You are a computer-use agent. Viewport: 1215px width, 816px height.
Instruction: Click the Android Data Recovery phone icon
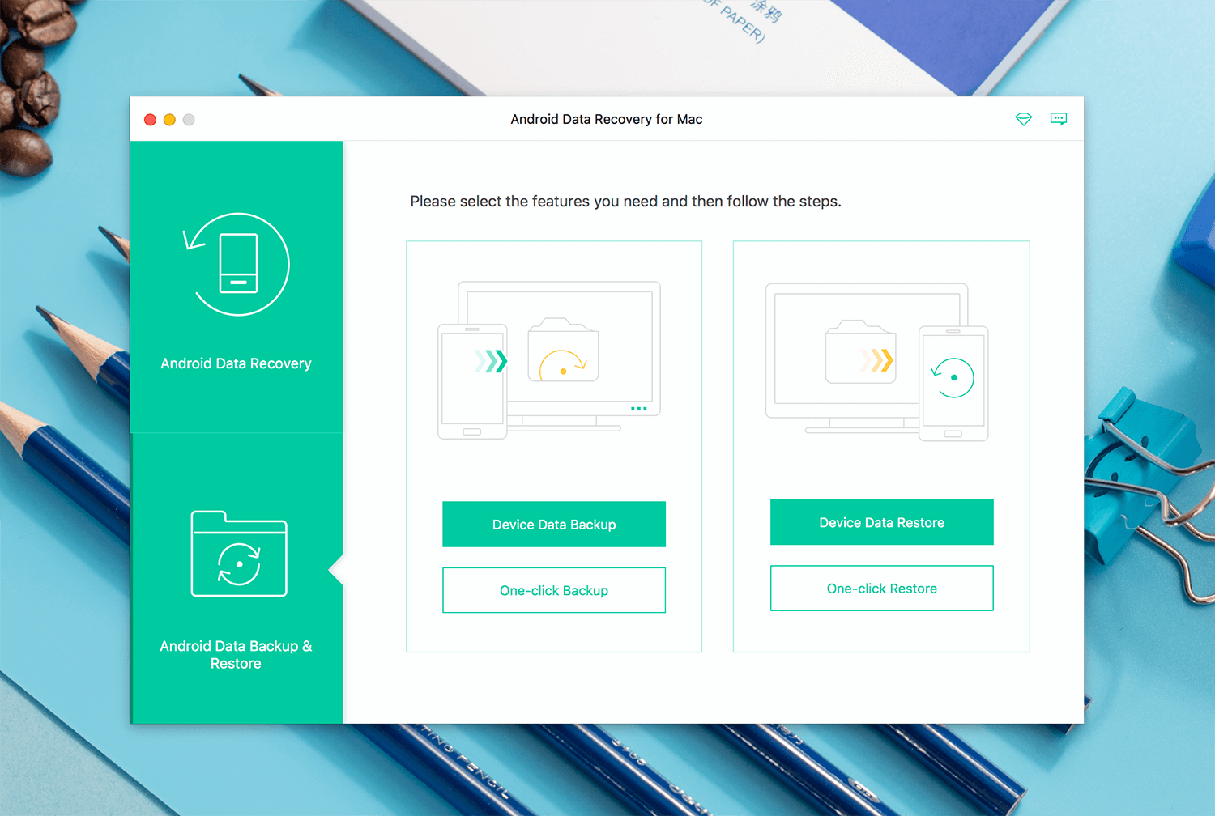[237, 265]
